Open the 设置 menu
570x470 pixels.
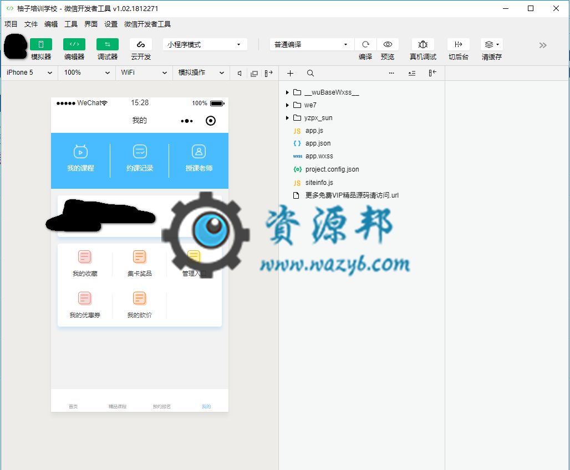pyautogui.click(x=111, y=24)
